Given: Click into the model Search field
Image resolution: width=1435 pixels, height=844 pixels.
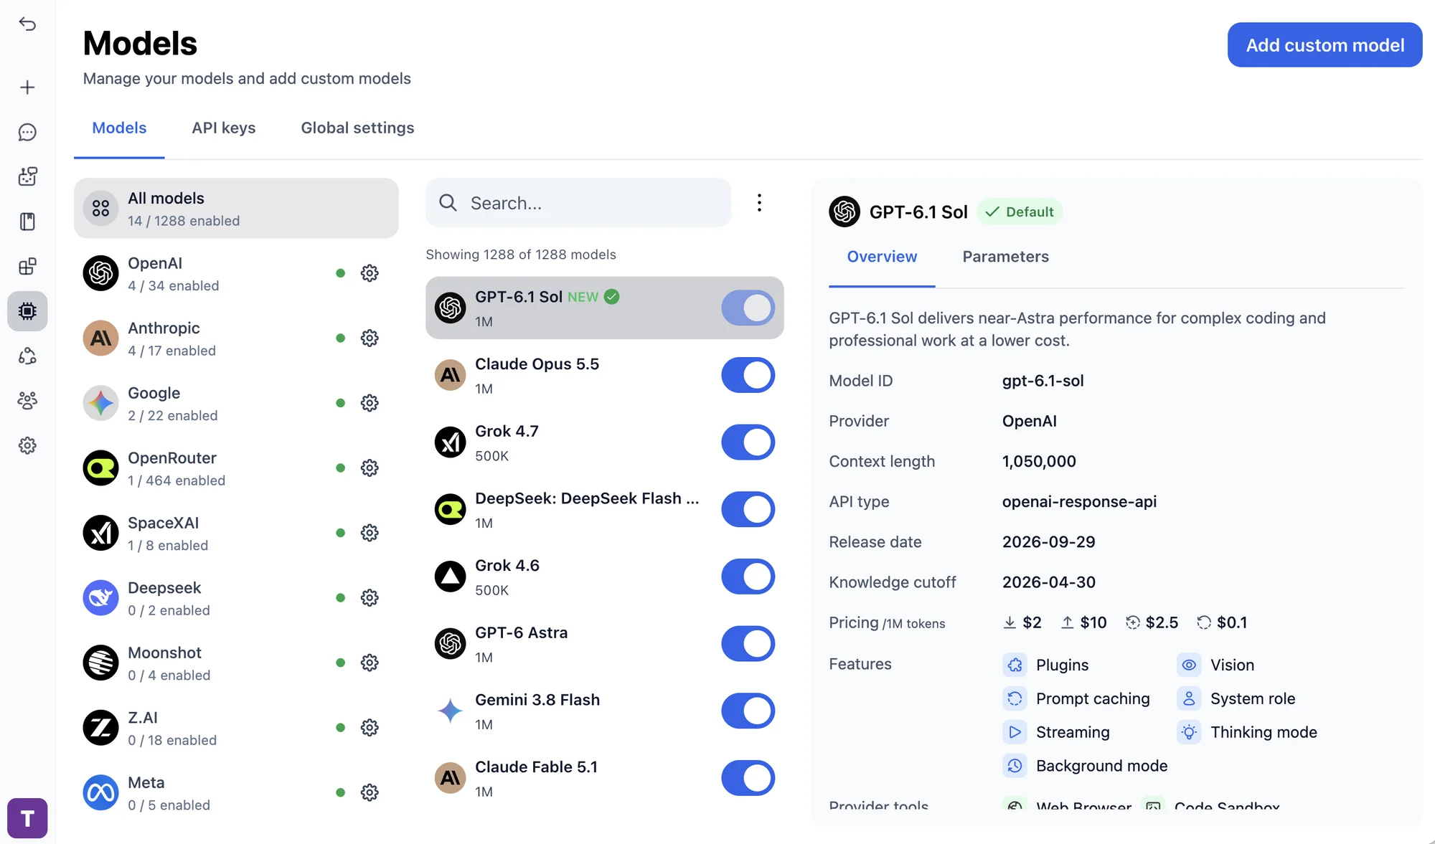Looking at the screenshot, I should tap(578, 203).
